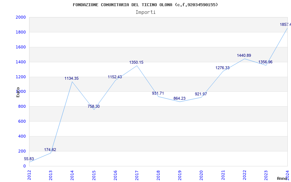Screen dimensions: 291x182
Task: Click the 2013 x-axis year label
Action: click(x=51, y=175)
